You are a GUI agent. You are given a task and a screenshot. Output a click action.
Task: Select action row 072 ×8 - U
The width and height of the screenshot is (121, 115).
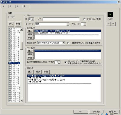pos(14,65)
